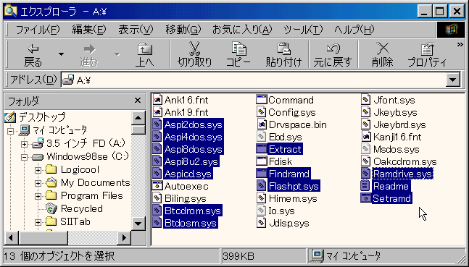Open プロパティ properties from toolbar
Screen dimensions: 469x267
[427, 55]
